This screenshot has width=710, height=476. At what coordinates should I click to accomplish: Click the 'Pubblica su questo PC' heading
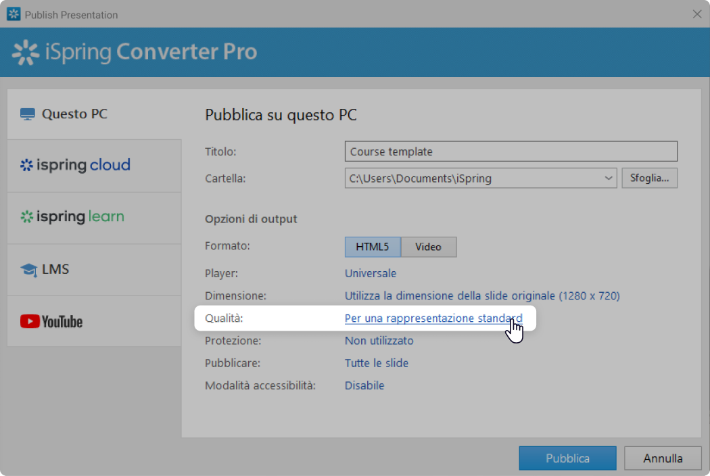click(281, 115)
